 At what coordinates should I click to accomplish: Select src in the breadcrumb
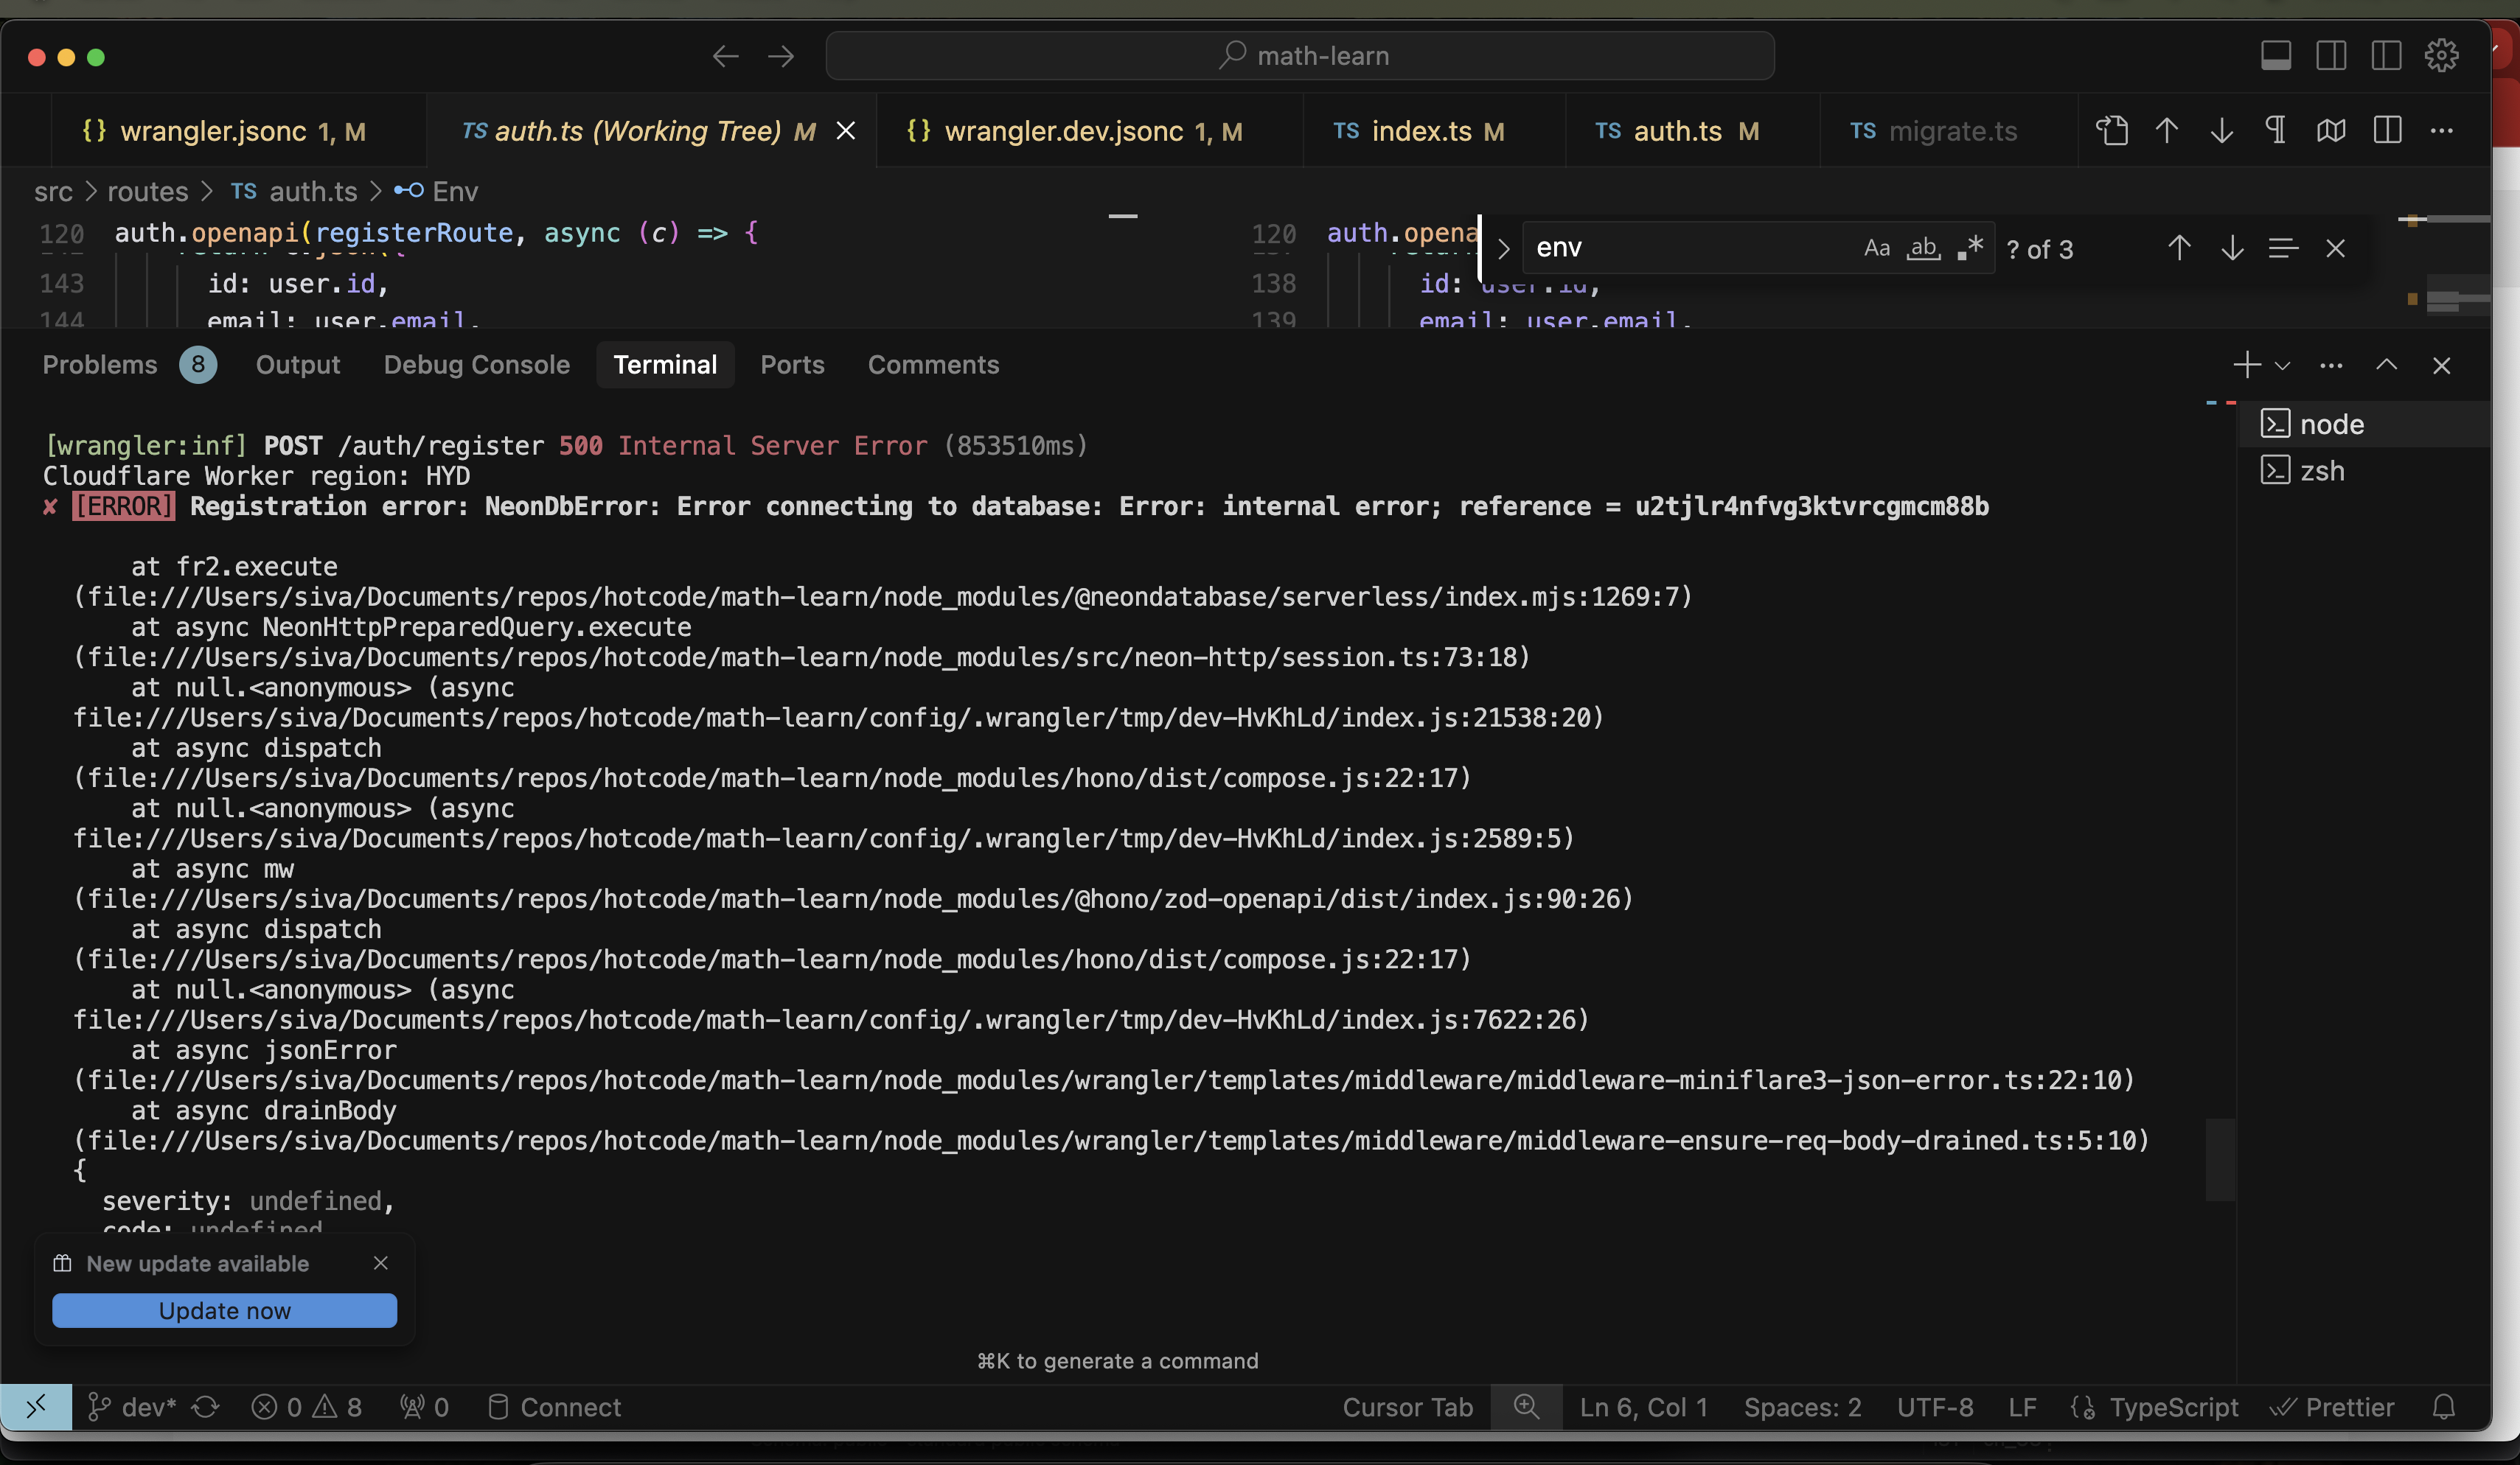tap(53, 191)
